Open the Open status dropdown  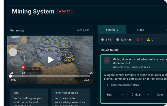(x=160, y=94)
